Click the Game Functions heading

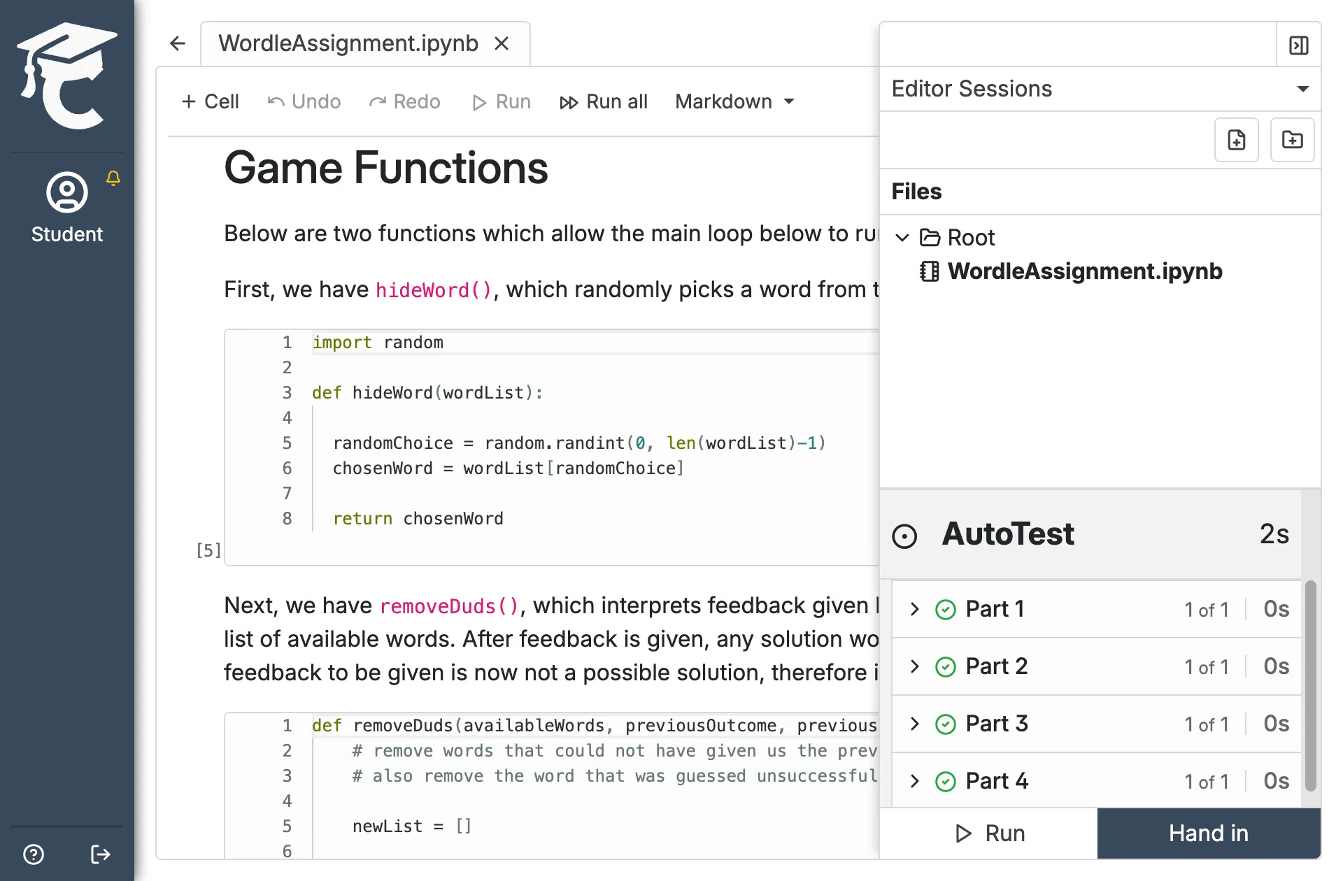386,168
